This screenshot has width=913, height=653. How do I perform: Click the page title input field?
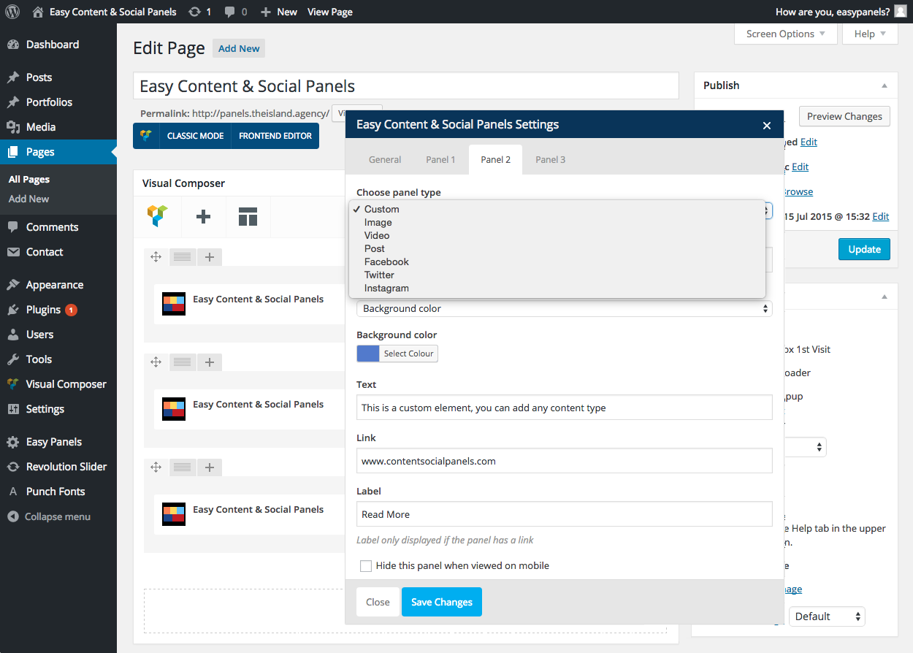[x=406, y=86]
